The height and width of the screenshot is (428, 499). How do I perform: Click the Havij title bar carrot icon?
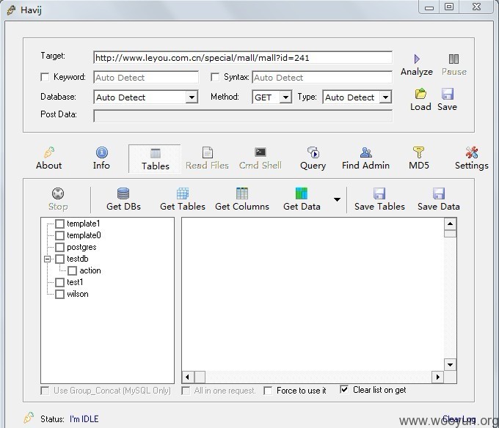[11, 10]
